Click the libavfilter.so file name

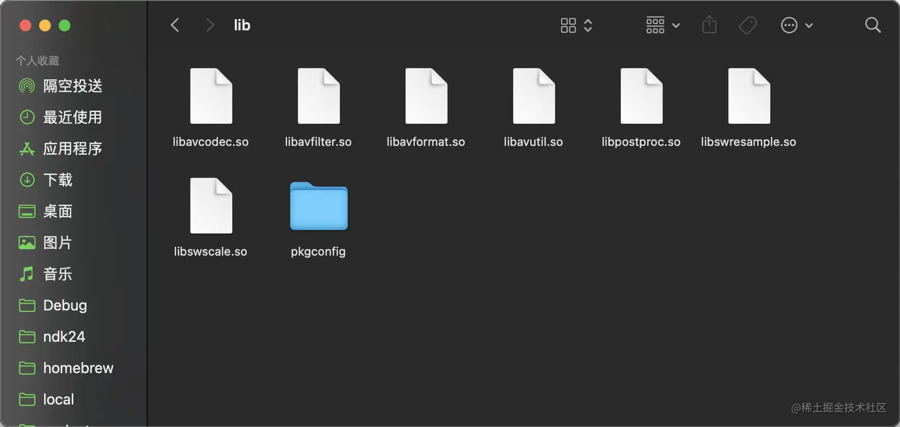coord(318,142)
